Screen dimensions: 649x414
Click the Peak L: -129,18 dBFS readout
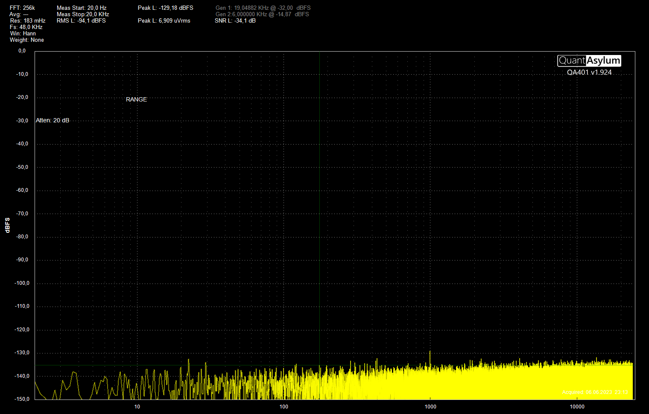point(165,8)
